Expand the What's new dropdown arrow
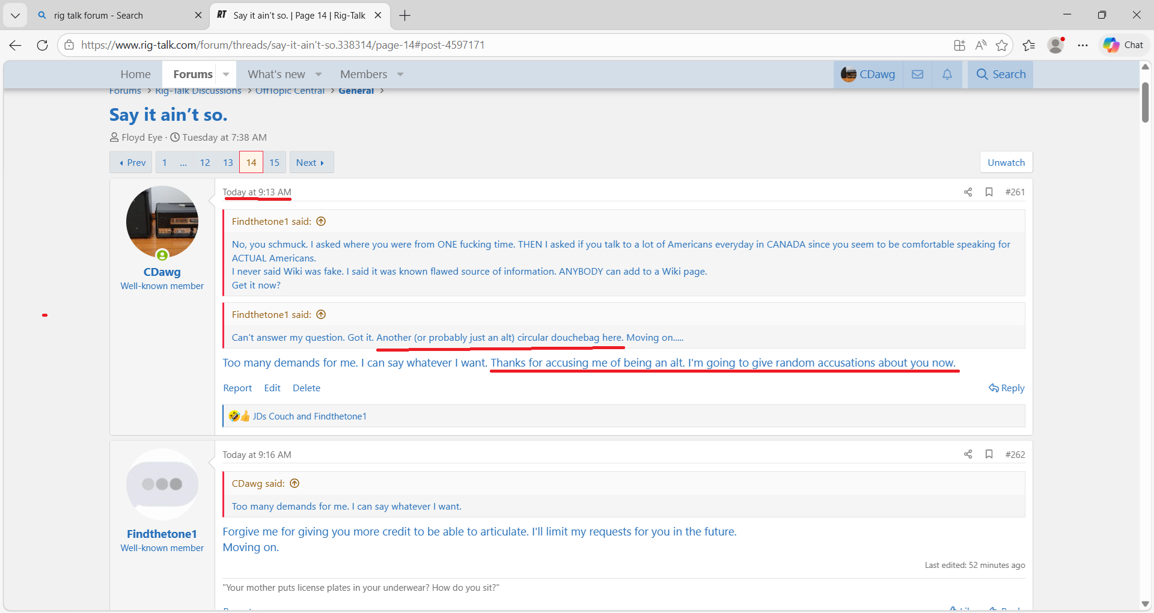The width and height of the screenshot is (1154, 613). [319, 75]
